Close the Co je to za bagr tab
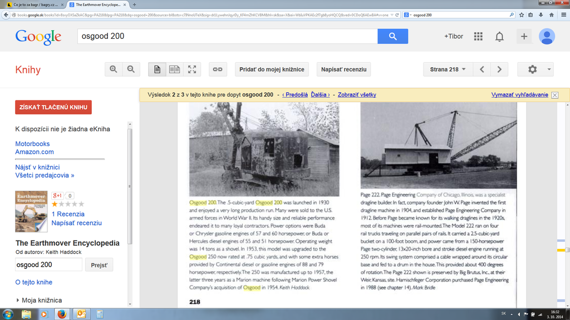This screenshot has width=570, height=320. click(62, 4)
